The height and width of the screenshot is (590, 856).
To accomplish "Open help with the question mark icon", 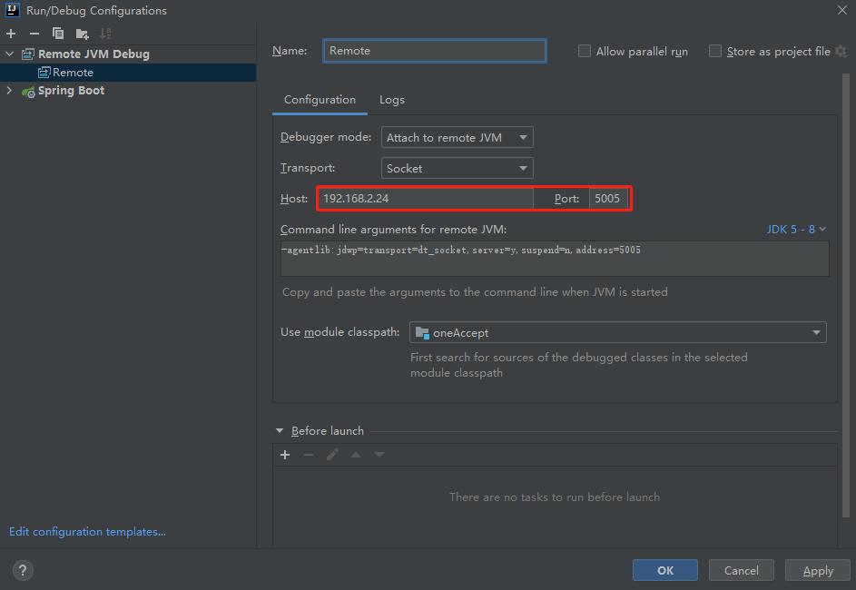I will point(23,570).
